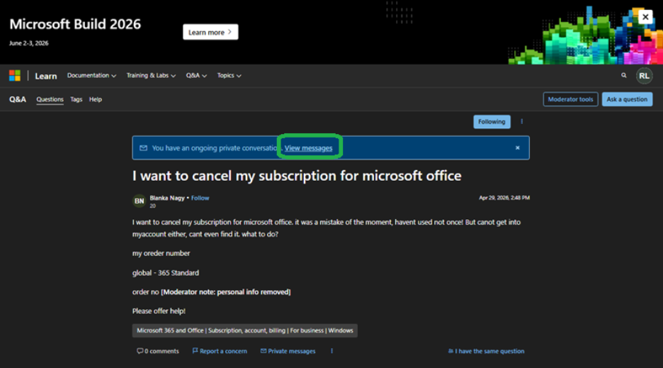Screen dimensions: 663x368
Task: Switch to the Questions tab
Action: (x=50, y=99)
